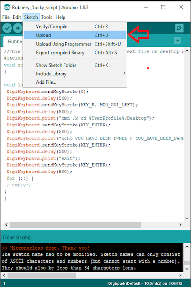Click the console vertical scrollbar thumb
The image size is (191, 287).
(x=187, y=263)
